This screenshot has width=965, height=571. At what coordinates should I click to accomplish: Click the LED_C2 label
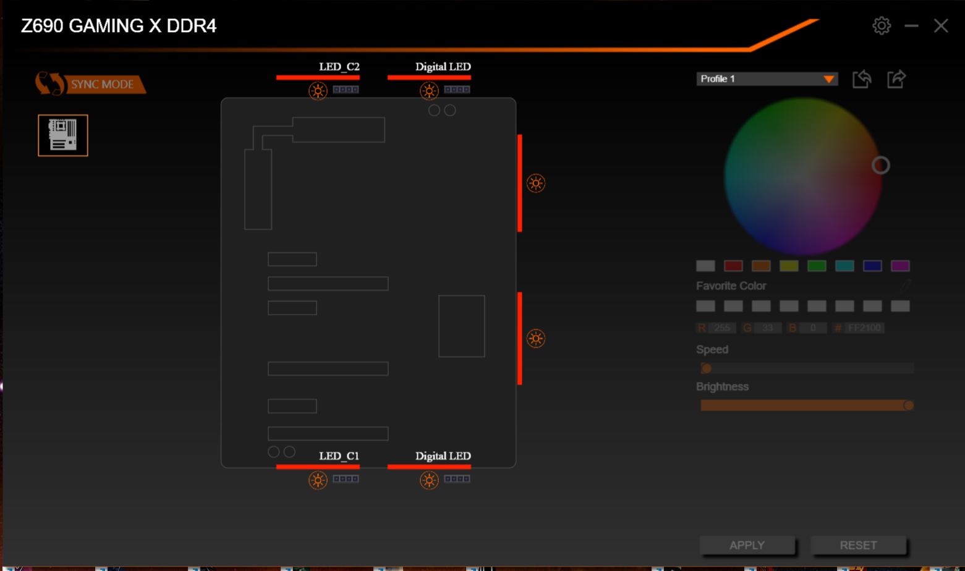click(x=339, y=67)
